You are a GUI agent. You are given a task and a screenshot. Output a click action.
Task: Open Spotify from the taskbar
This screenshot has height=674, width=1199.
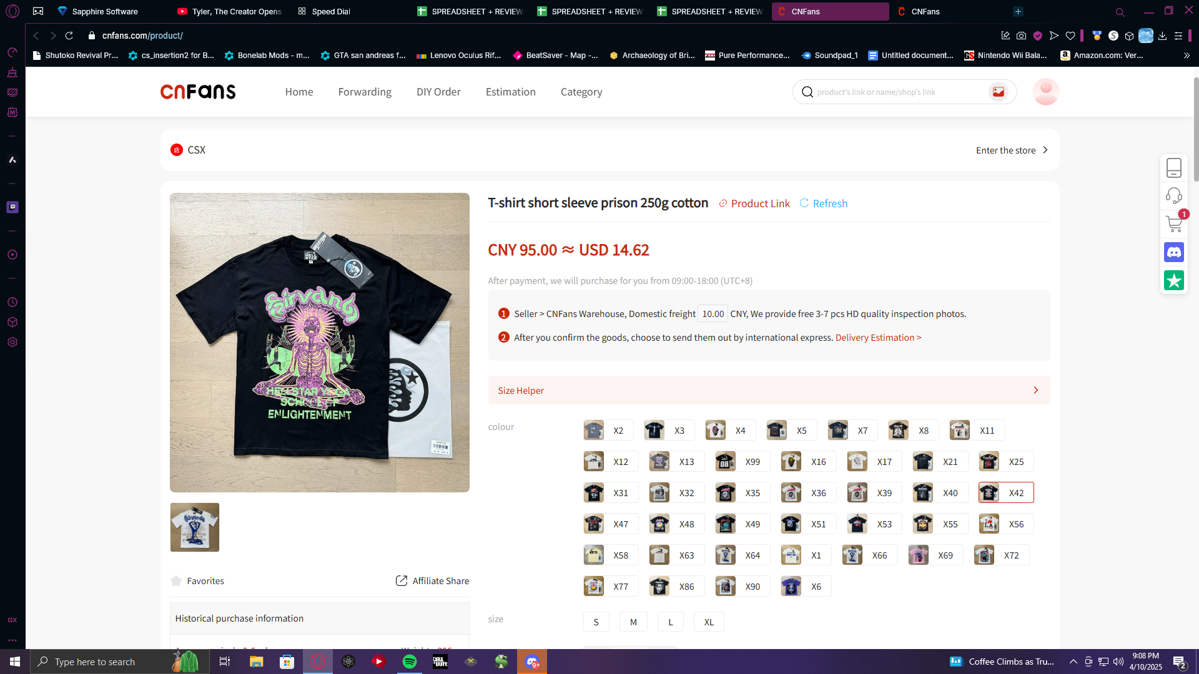point(410,662)
